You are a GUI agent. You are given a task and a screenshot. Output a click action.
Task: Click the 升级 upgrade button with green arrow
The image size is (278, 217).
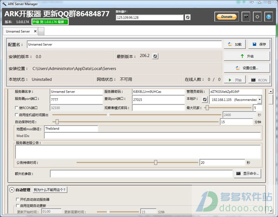(x=247, y=56)
